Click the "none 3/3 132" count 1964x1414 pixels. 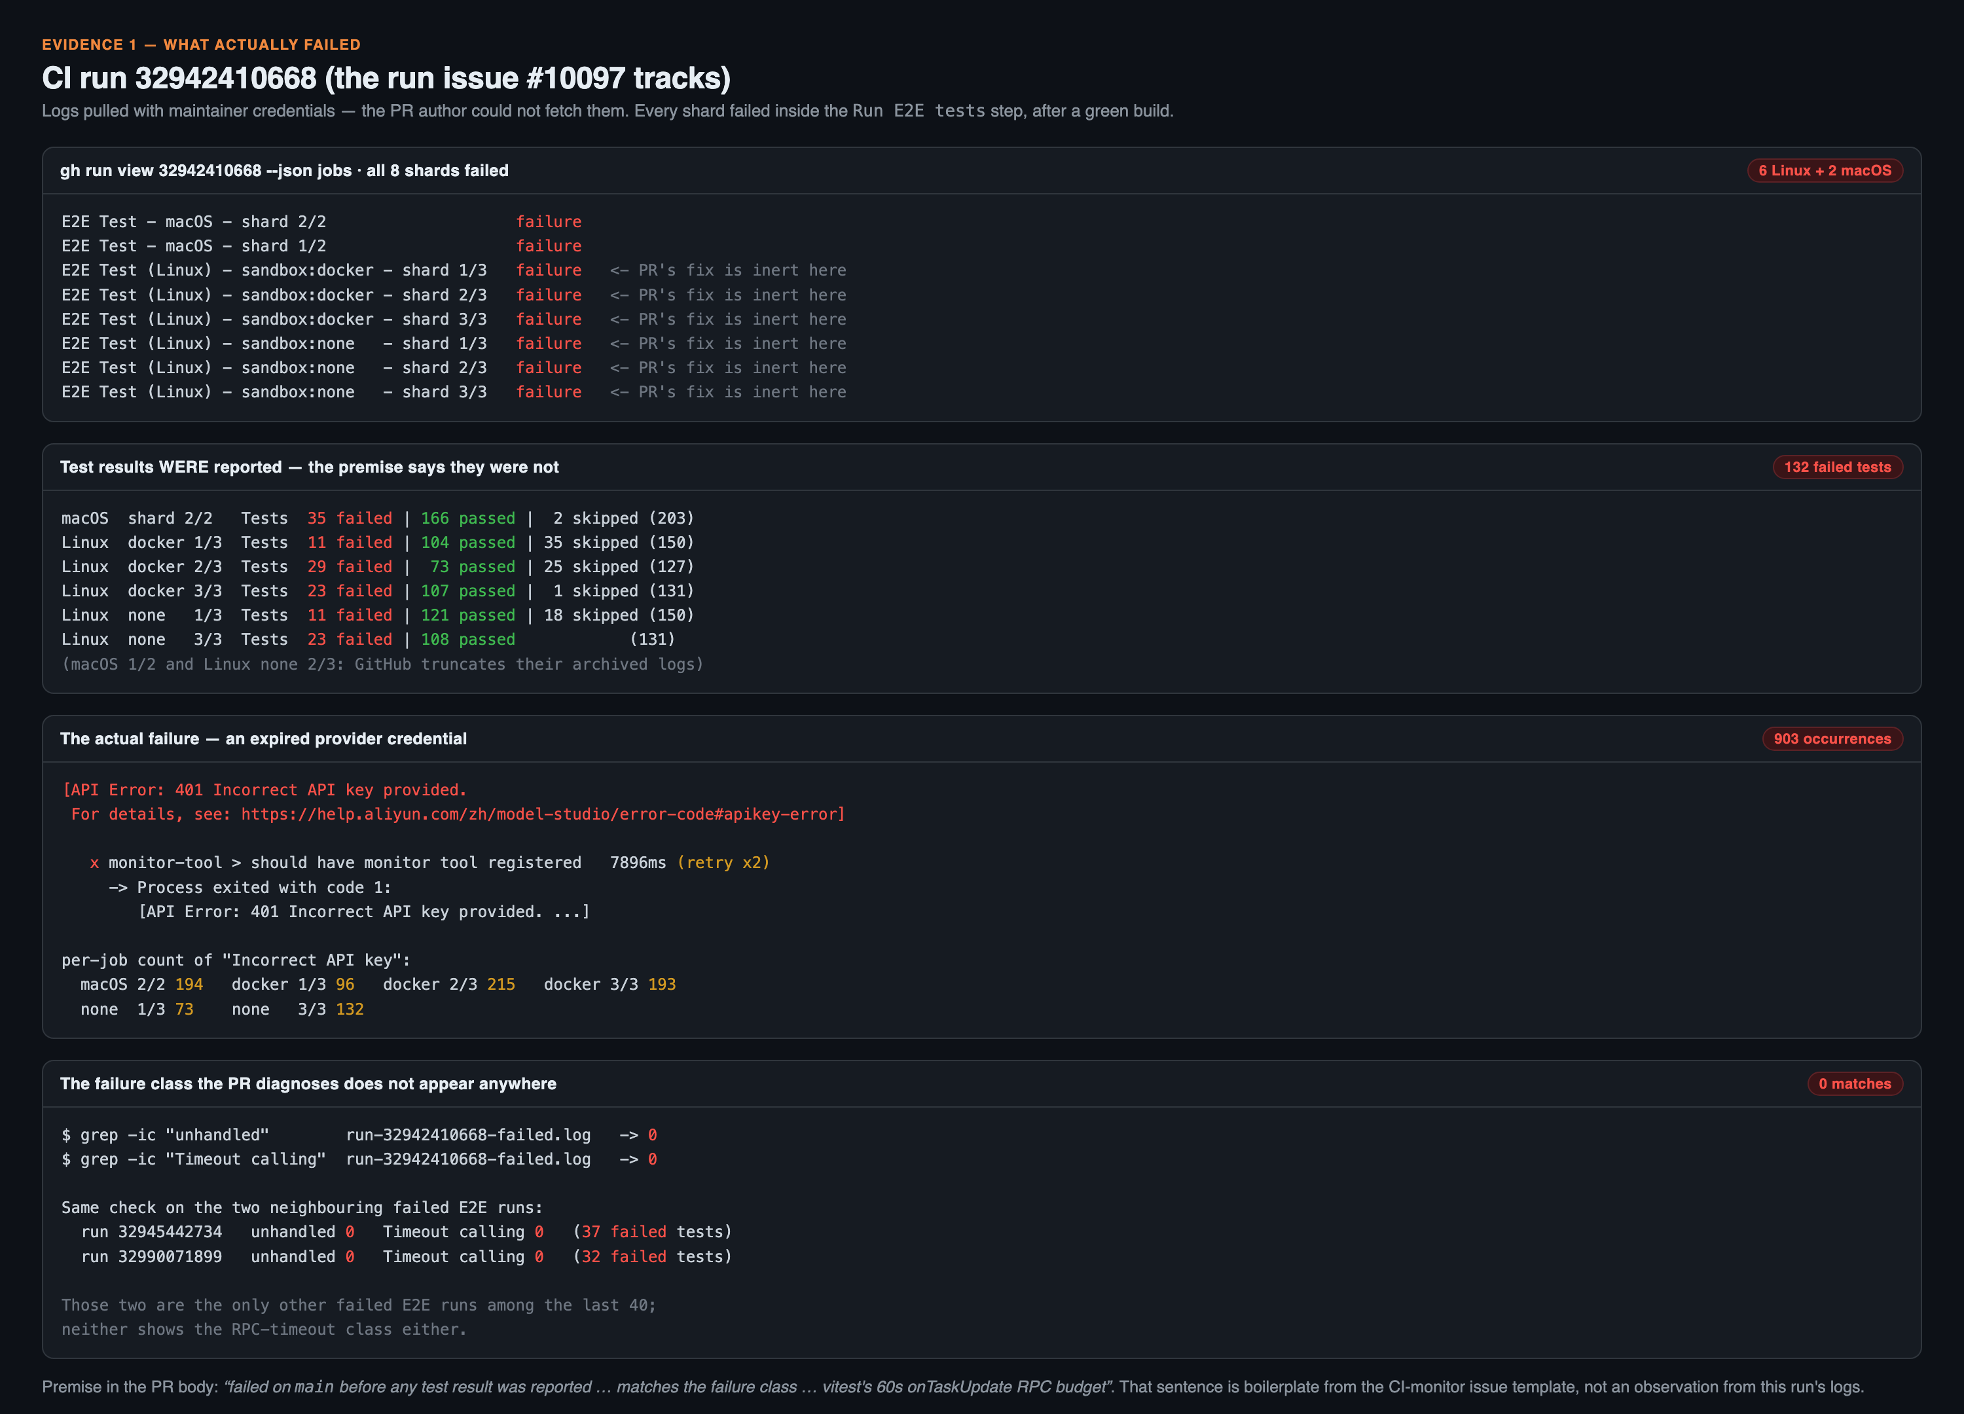point(298,1009)
